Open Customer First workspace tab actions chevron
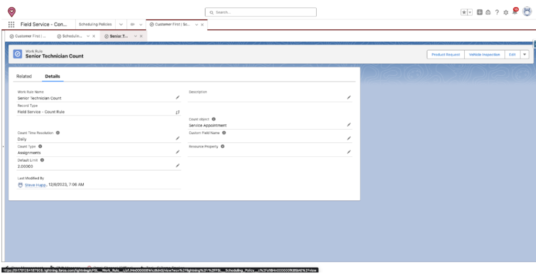Viewport: 536px width, 274px height. [x=197, y=25]
